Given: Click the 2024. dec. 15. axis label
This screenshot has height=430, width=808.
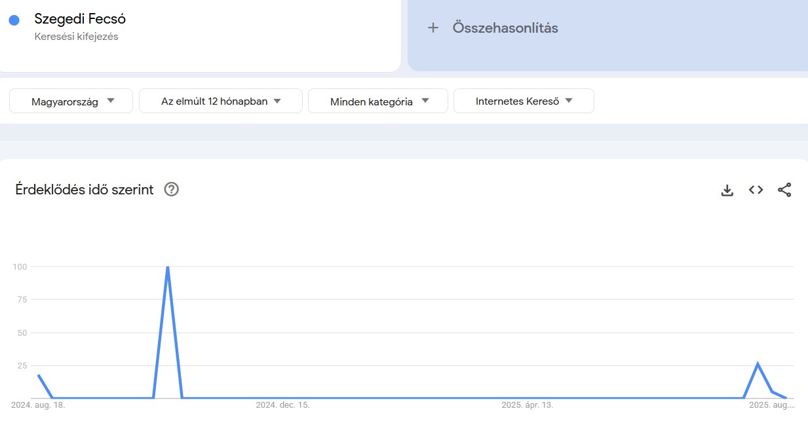Looking at the screenshot, I should click(284, 404).
